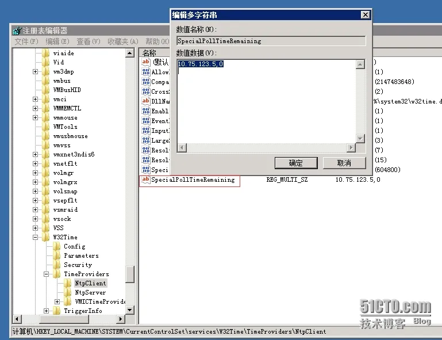Viewport: 442px width, 340px height.
Task: Click the binary icon beside Enabl value
Action: coord(146,111)
